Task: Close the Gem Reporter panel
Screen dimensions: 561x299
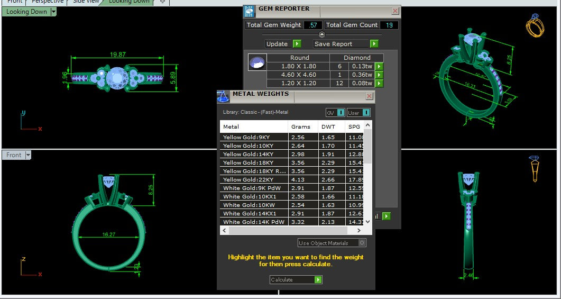Action: (395, 11)
